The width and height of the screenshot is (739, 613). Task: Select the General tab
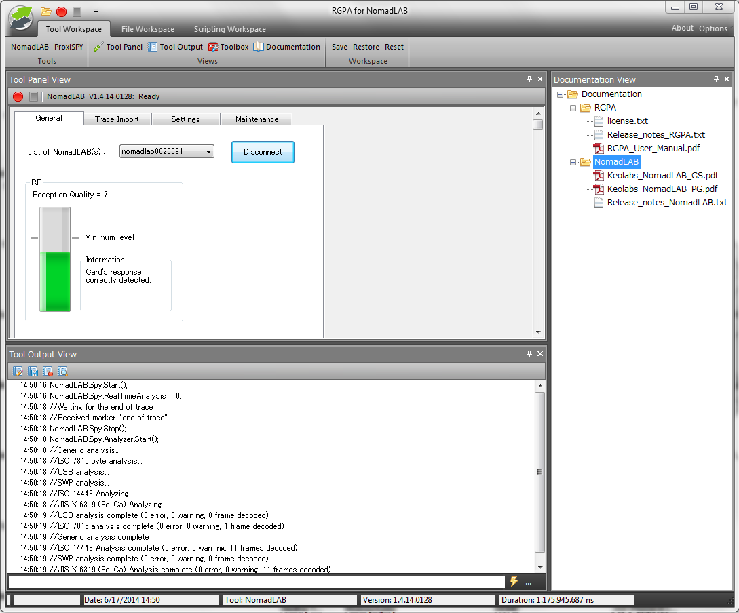pos(49,118)
